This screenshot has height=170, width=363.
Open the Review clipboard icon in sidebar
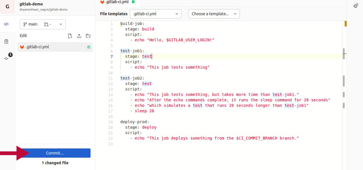[x=6, y=41]
